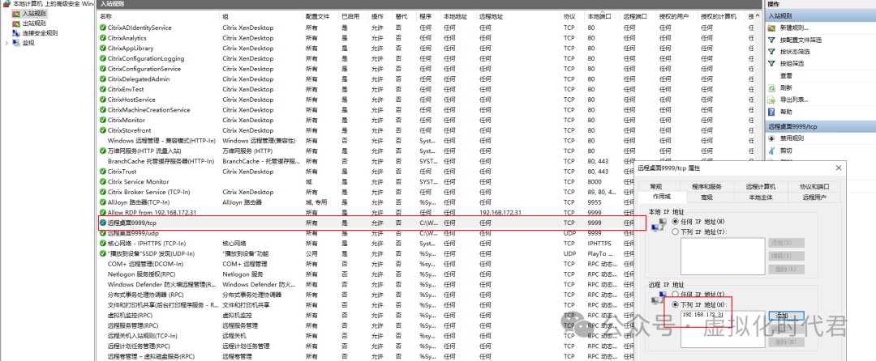Select local 下列 IP 地址(T) radio button
Screen dimensions: 876x361
(x=676, y=231)
